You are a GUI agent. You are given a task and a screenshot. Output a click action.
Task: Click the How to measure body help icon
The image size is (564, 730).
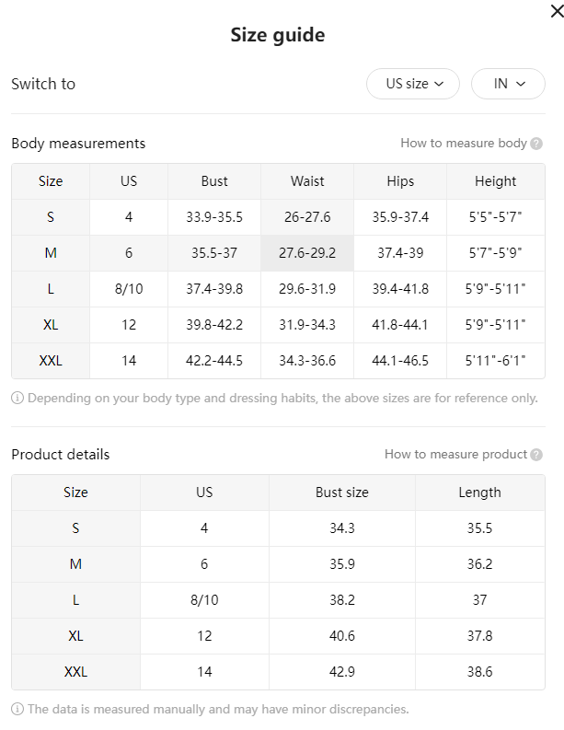point(536,144)
